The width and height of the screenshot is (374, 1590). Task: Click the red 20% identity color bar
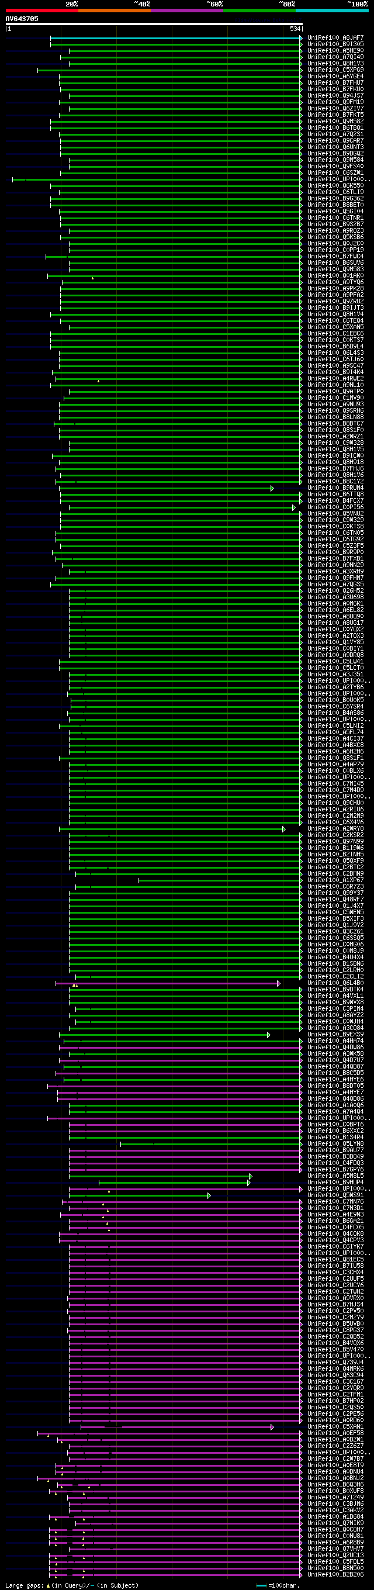pos(42,11)
